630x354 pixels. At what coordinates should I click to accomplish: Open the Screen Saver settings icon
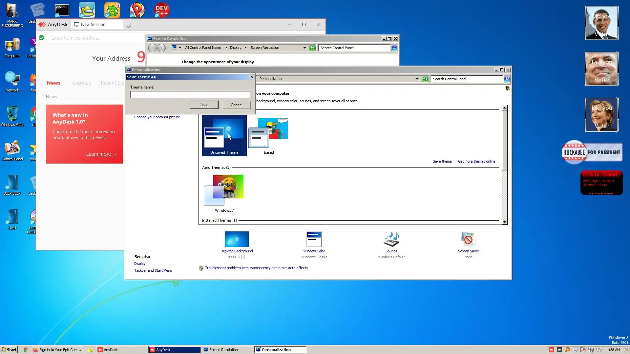(468, 239)
